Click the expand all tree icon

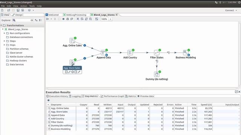(36, 20)
